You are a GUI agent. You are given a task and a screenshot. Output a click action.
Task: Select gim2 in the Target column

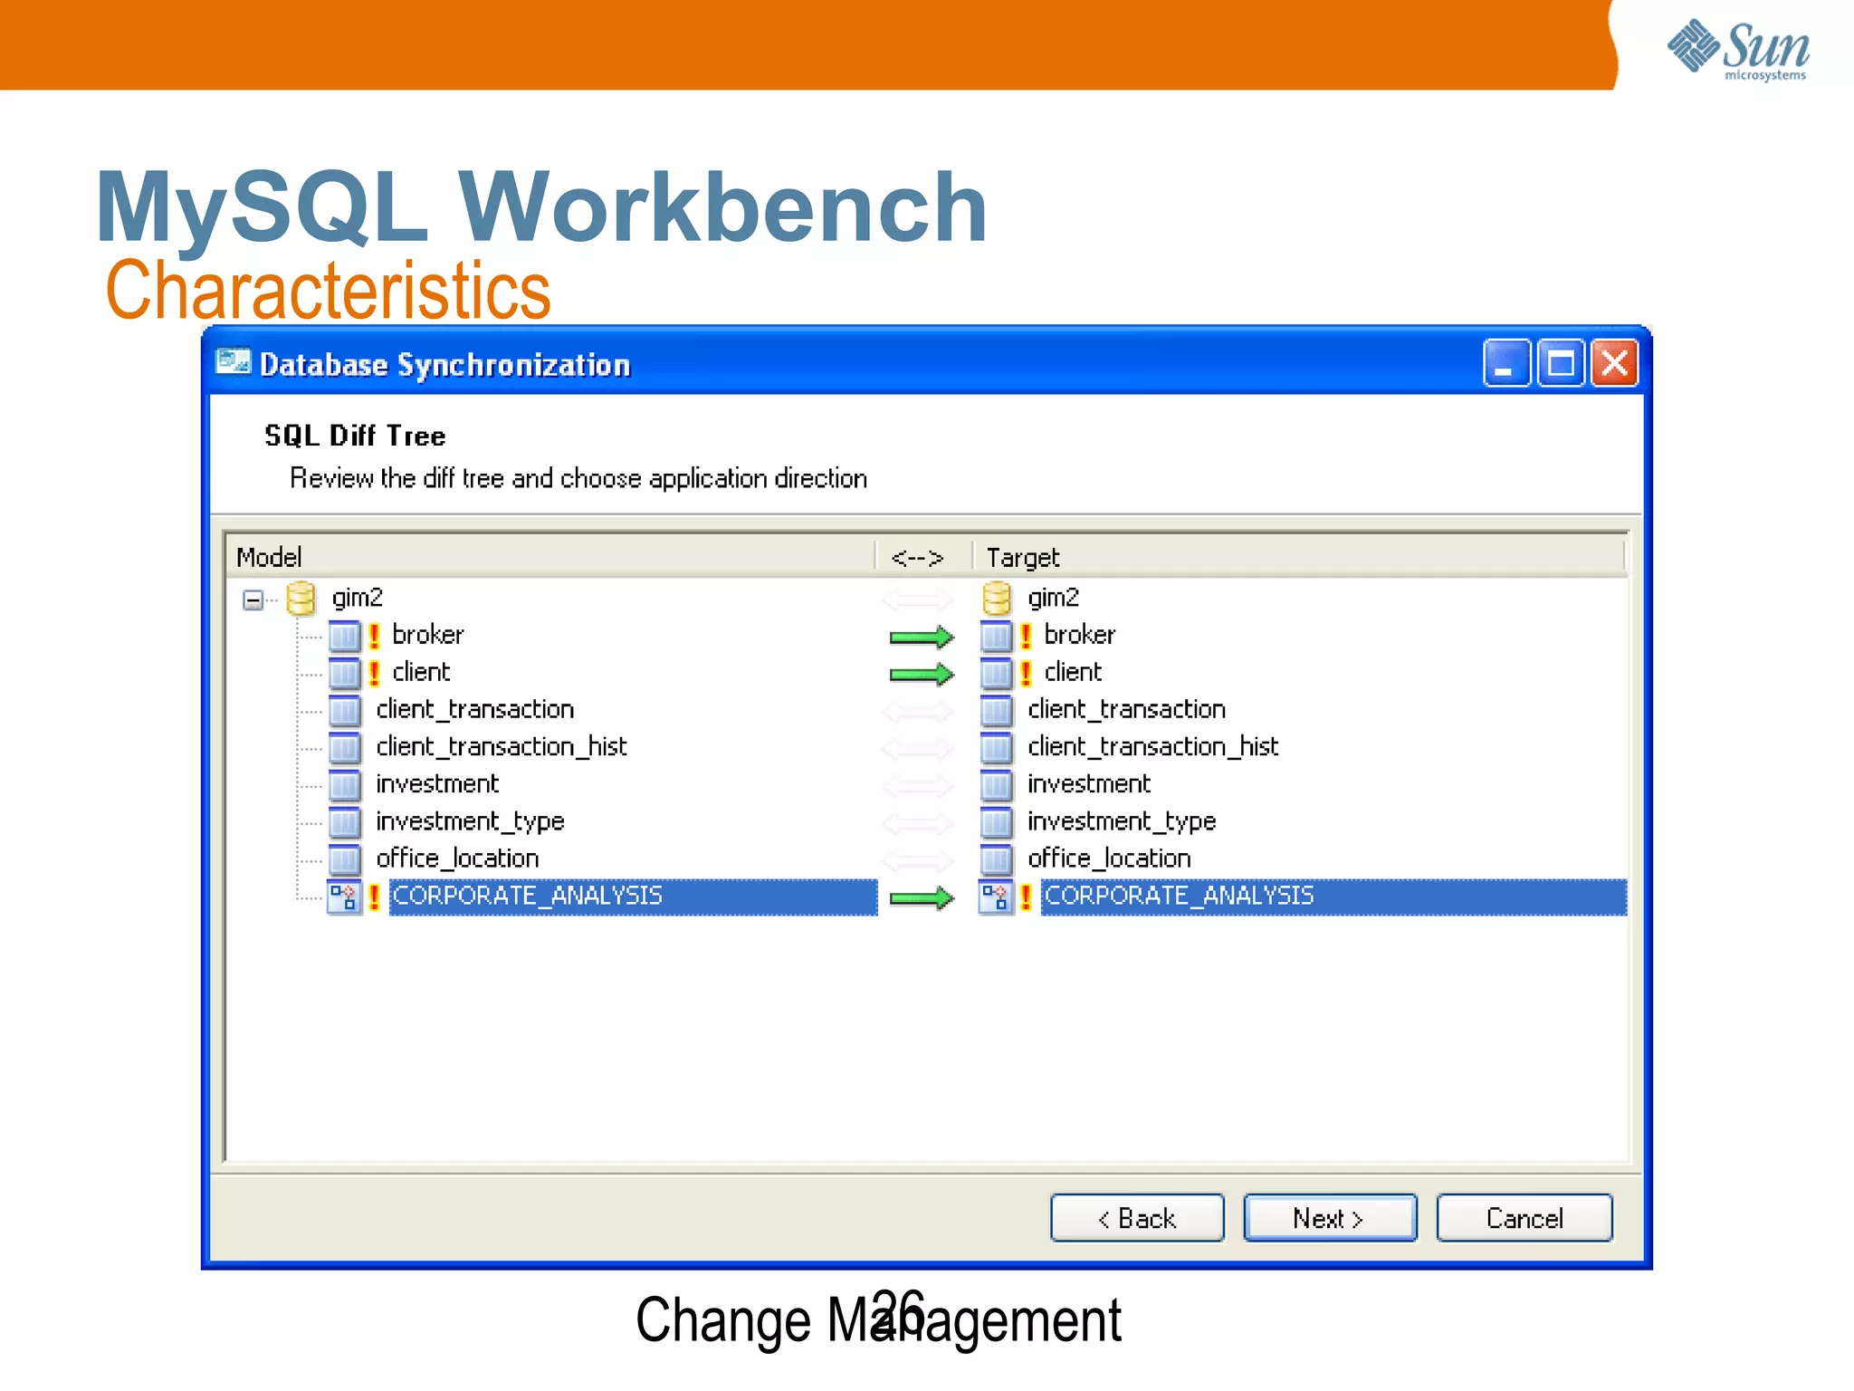[1054, 599]
